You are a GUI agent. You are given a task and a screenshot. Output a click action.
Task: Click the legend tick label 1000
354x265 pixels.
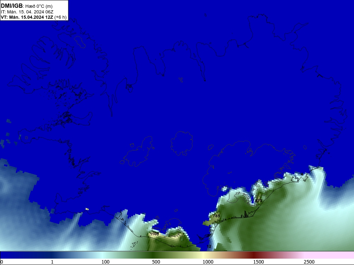click(208, 262)
